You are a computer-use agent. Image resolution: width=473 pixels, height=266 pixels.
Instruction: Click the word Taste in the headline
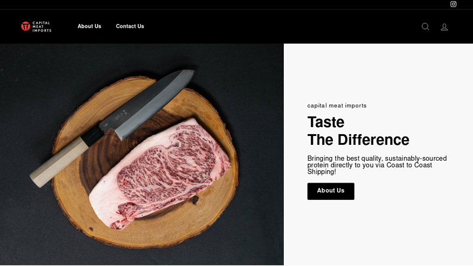tap(326, 122)
